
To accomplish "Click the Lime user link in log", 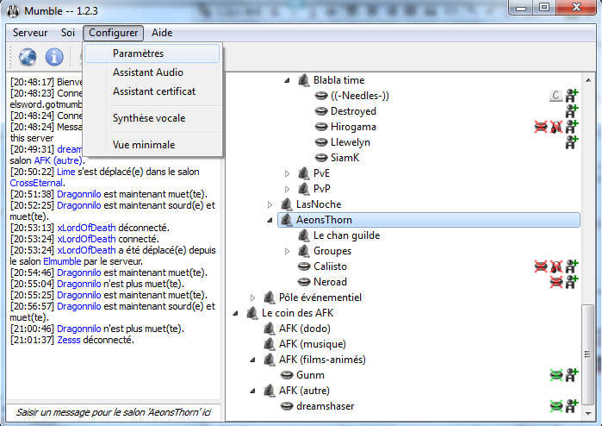I will click(x=65, y=172).
